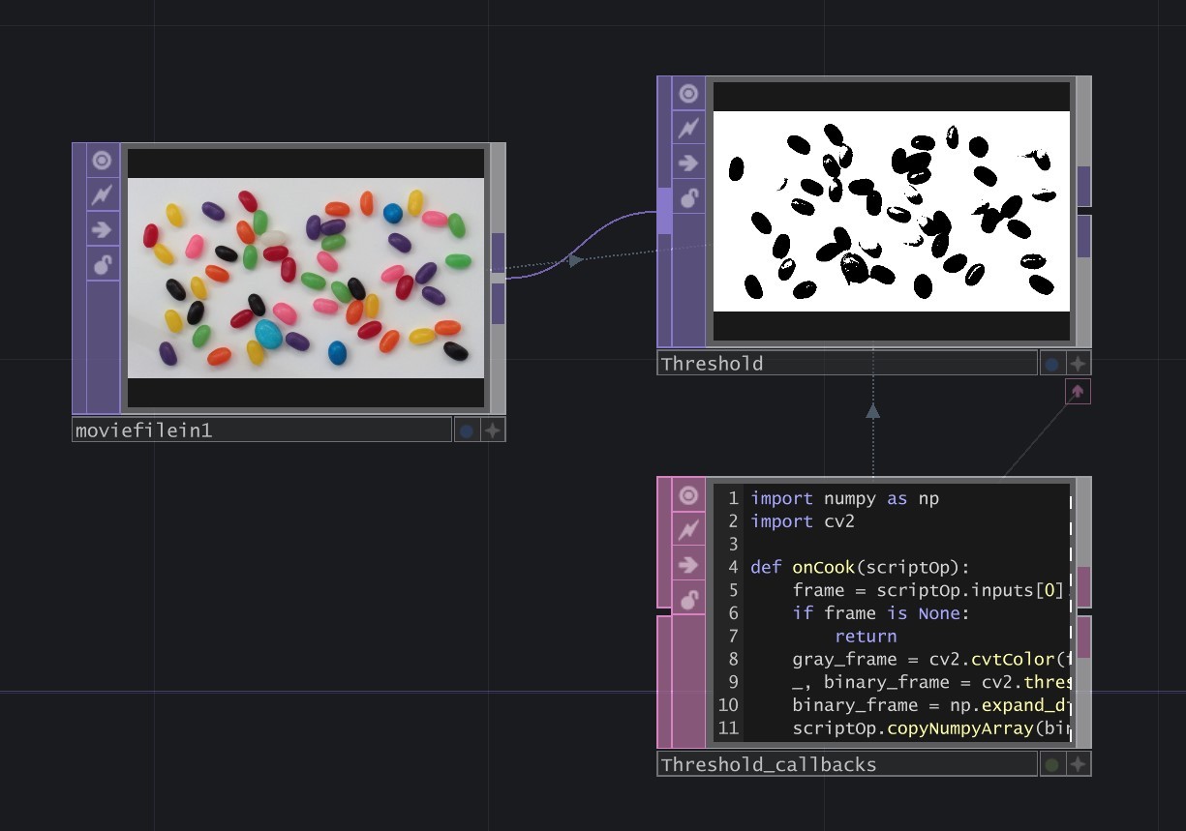
Task: Click the scriptOp.copyNumpyArray line 11
Action: pyautogui.click(x=930, y=728)
